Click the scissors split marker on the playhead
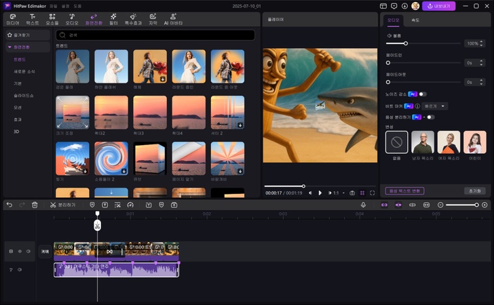The image size is (494, 305). (x=97, y=226)
